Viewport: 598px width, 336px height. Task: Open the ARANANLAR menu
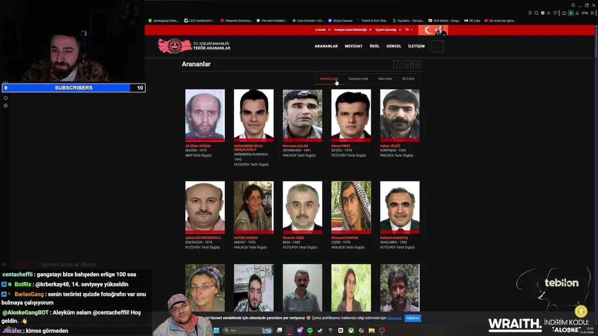click(x=326, y=46)
